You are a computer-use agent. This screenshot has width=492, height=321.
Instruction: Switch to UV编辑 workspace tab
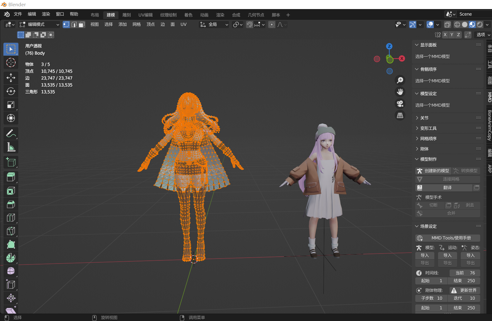[x=145, y=15]
